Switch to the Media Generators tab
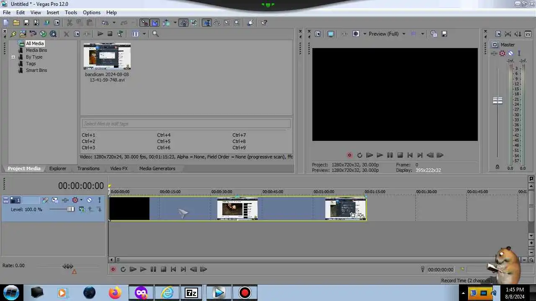536x301 pixels. 157,168
